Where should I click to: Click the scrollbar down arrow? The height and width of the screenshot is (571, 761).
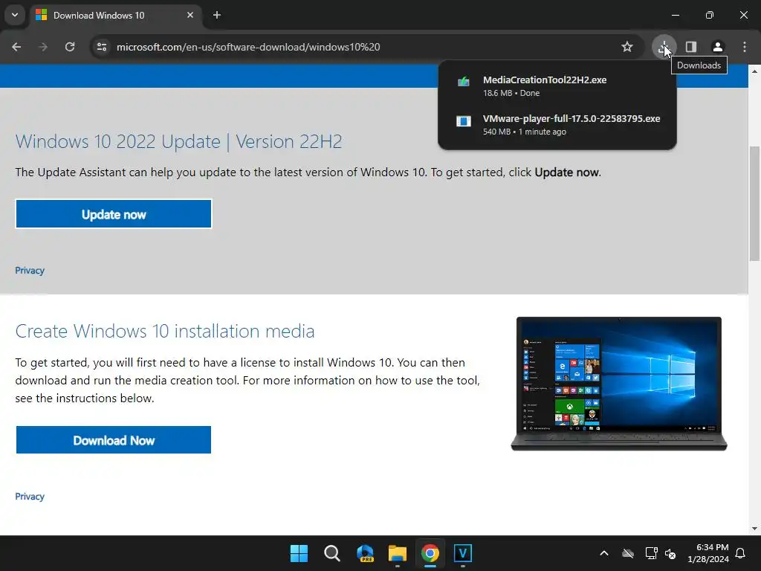coord(754,529)
